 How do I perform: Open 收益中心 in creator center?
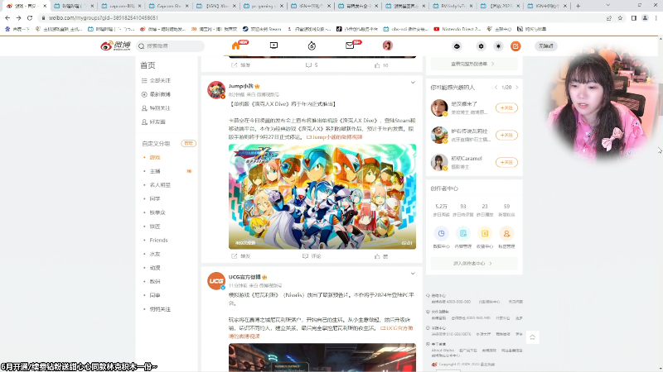pos(485,237)
